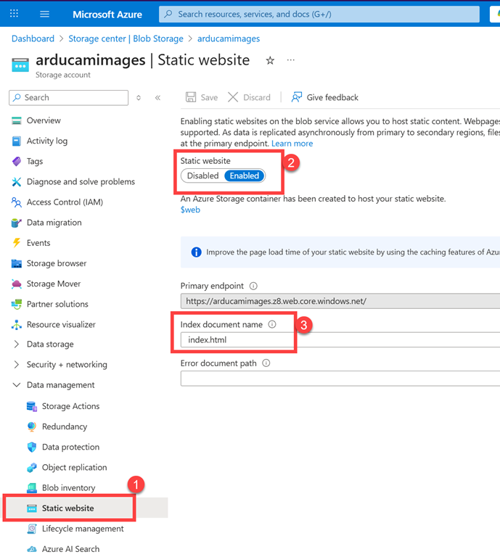Expand the Data storage section

click(17, 344)
